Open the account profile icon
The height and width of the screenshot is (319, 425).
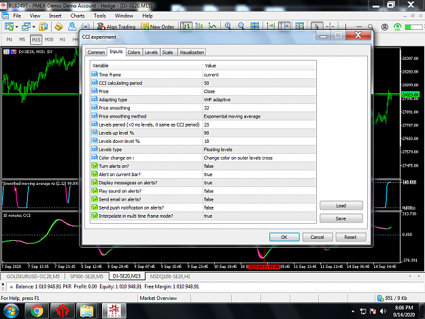click(x=385, y=27)
